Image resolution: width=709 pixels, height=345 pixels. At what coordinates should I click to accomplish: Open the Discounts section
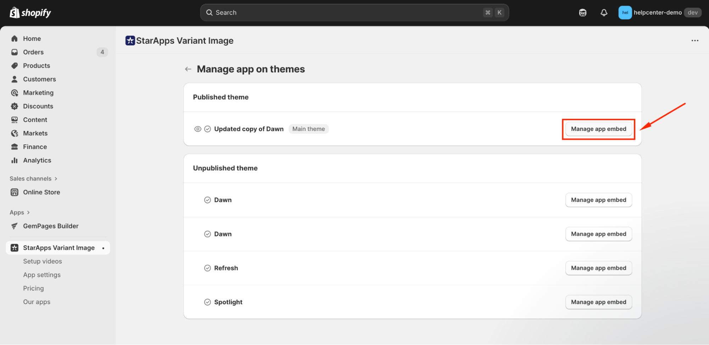tap(38, 106)
